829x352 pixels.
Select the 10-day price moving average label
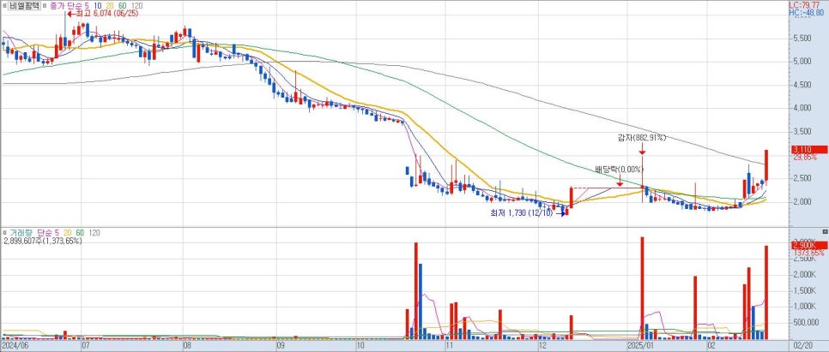(99, 6)
